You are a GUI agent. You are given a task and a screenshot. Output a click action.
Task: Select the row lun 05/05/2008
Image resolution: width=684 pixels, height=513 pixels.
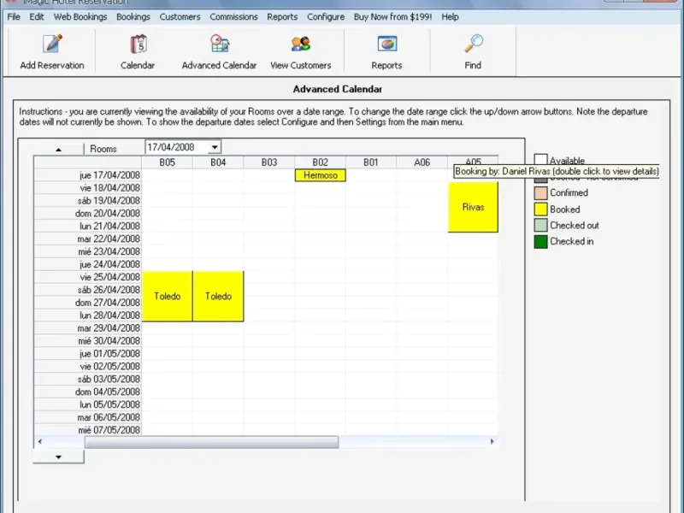pos(88,404)
